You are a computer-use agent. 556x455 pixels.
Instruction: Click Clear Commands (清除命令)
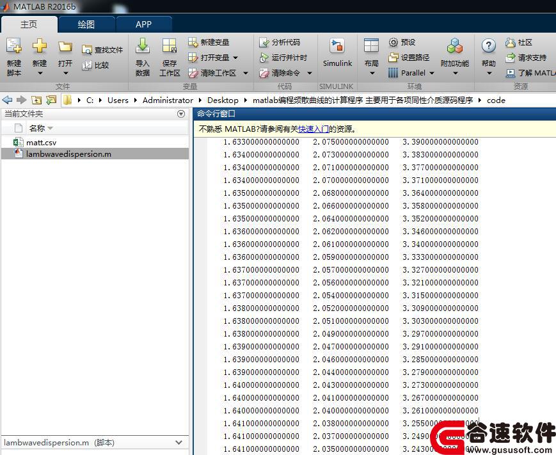(280, 73)
